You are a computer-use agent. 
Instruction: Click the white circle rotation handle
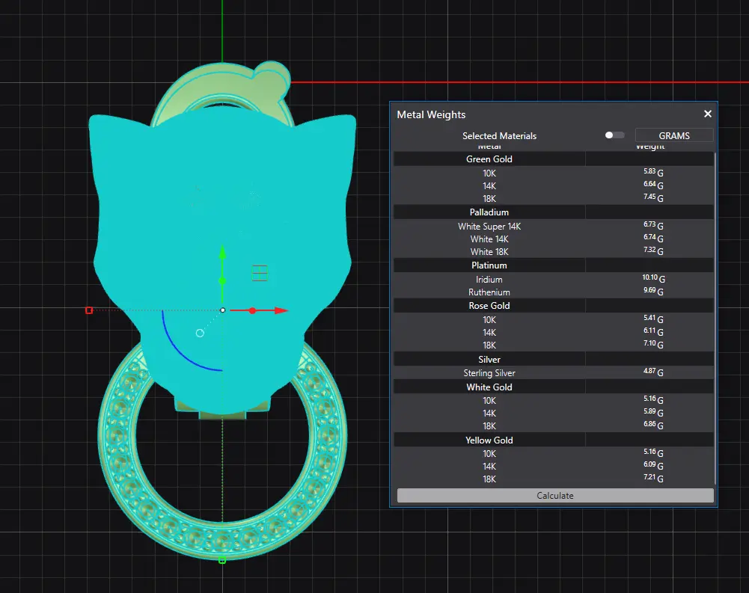coord(200,334)
